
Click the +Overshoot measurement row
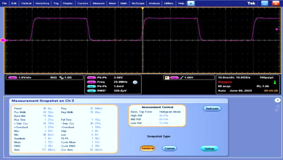[x=34, y=127]
